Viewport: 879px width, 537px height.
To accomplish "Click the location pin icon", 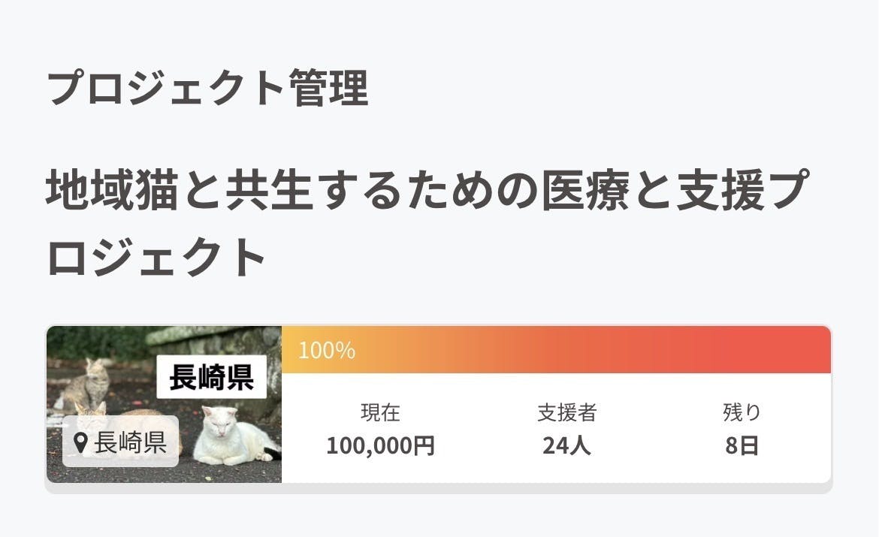I will 81,442.
